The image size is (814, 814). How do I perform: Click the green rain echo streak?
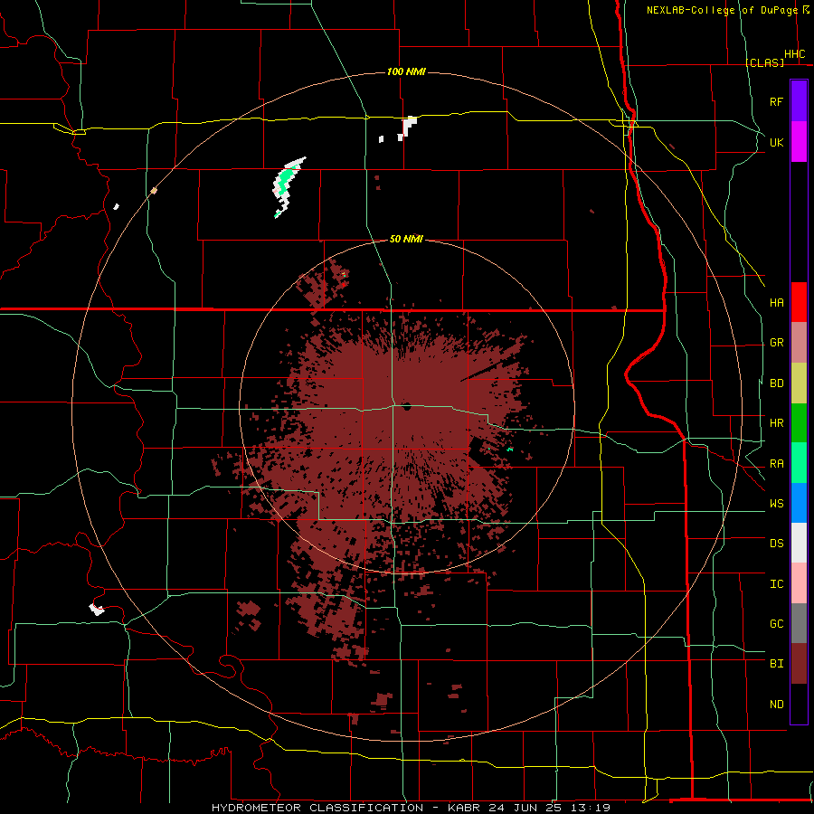coord(286,182)
